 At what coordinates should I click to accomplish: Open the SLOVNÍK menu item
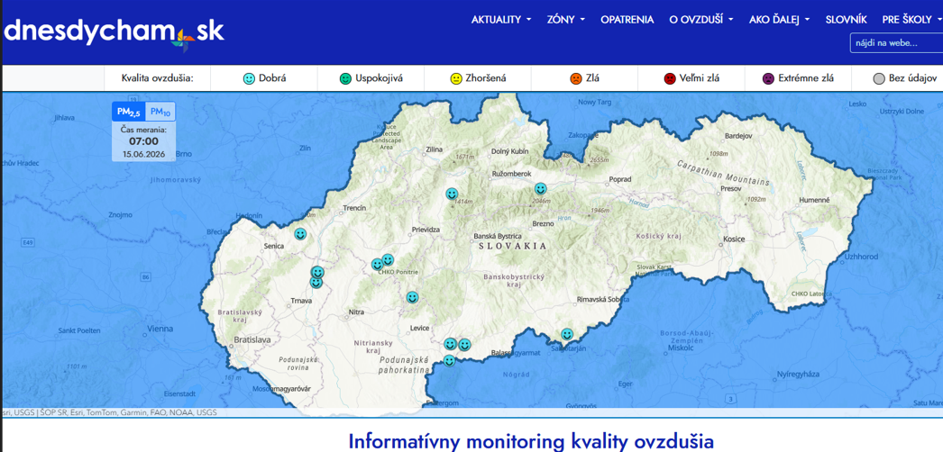click(847, 20)
